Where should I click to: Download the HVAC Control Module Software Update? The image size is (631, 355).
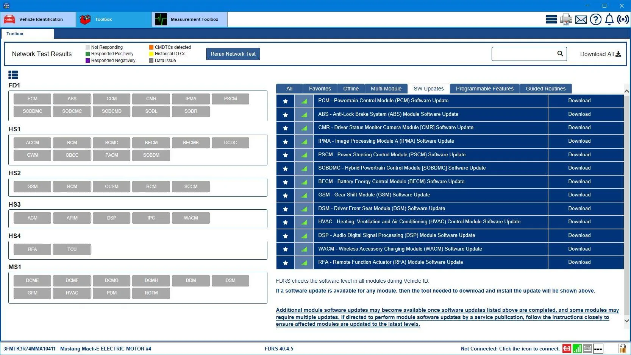(579, 222)
